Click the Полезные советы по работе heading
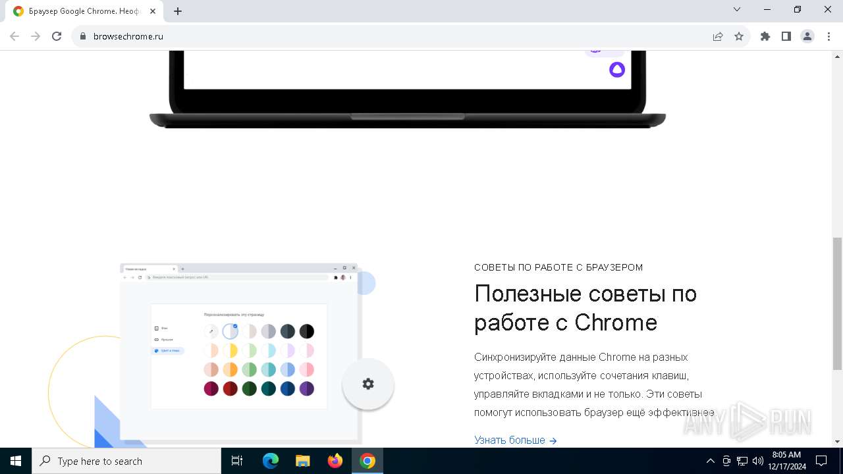843x474 pixels. (x=585, y=307)
